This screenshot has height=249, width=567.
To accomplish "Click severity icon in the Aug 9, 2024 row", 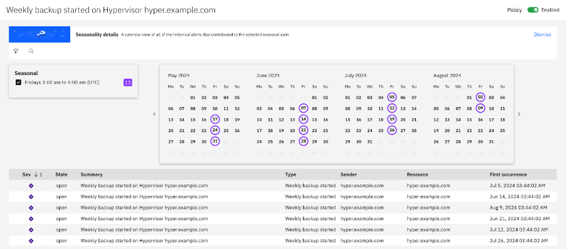I will (31, 208).
